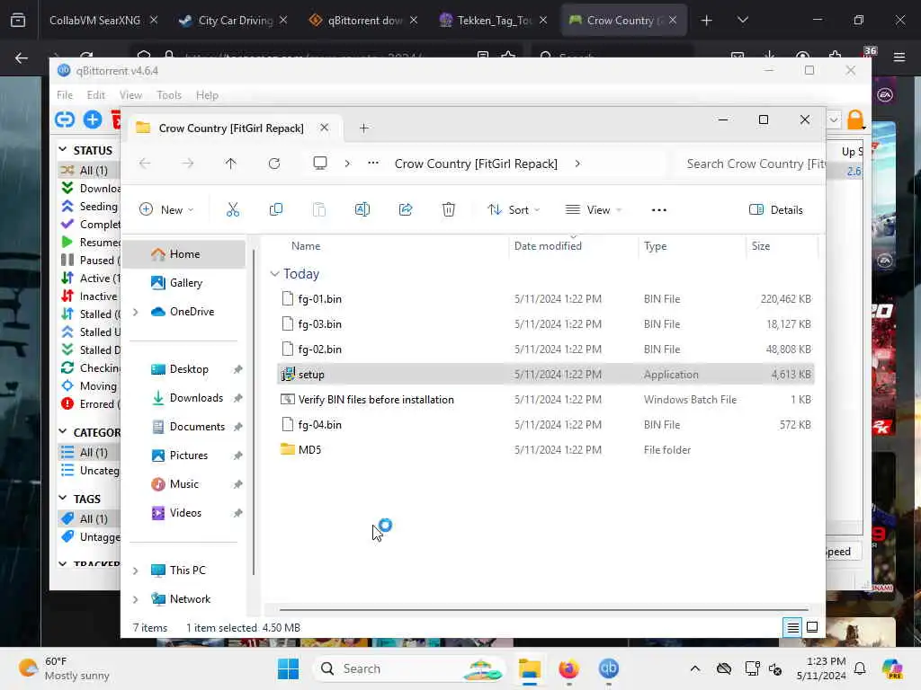Open a new browser tab with plus button
This screenshot has height=690, width=921.
click(x=707, y=21)
